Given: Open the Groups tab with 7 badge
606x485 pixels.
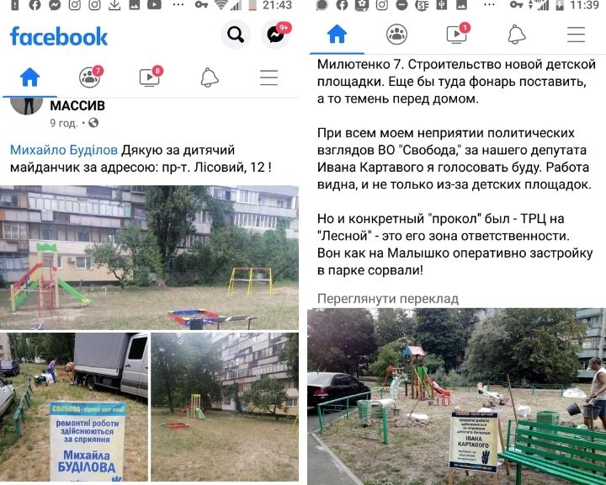Looking at the screenshot, I should 90,77.
